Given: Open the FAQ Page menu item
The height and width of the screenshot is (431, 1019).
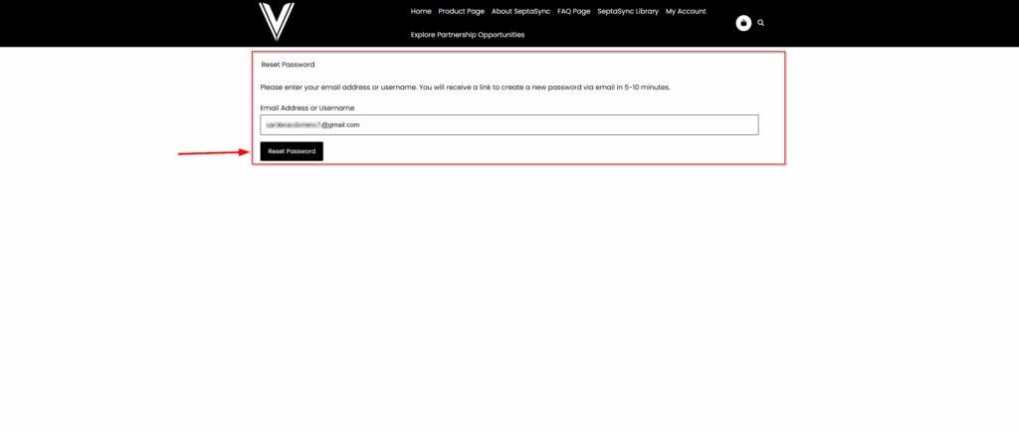Looking at the screenshot, I should pos(574,11).
